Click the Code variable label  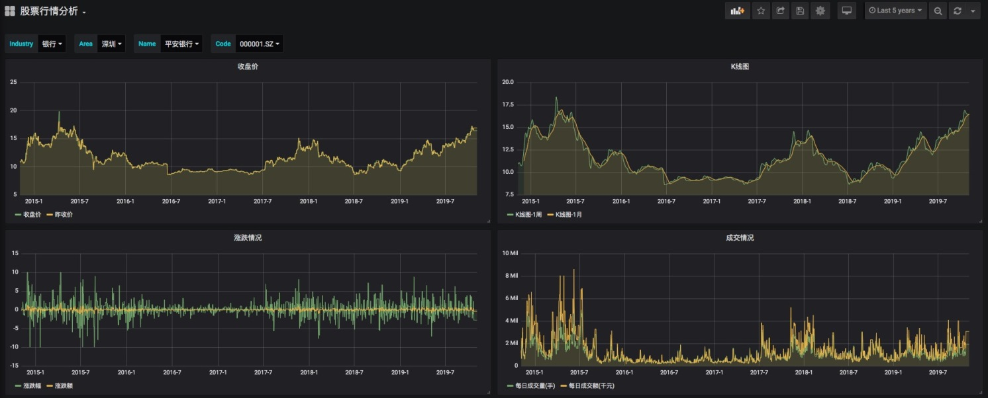tap(223, 44)
